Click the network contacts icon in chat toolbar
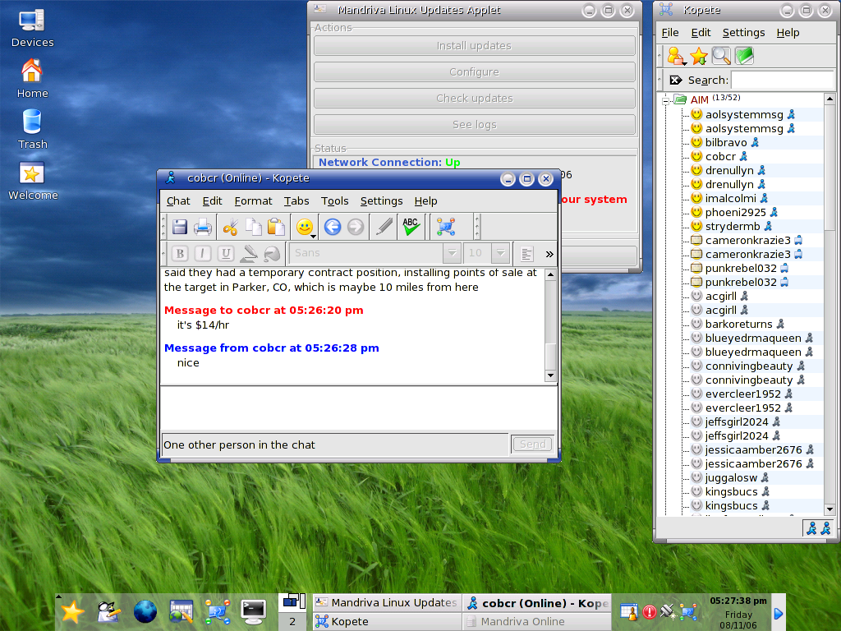 pos(446,227)
